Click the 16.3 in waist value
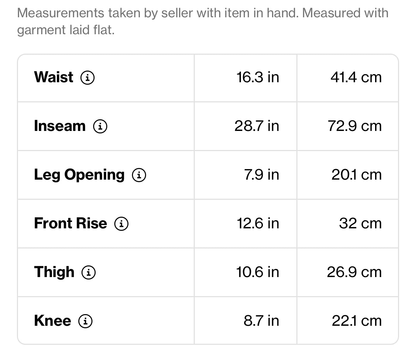This screenshot has height=354, width=416. (258, 77)
